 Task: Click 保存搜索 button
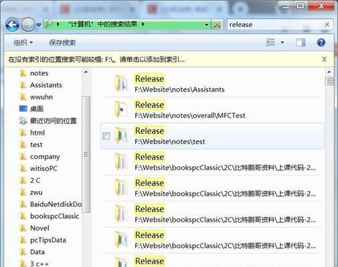[x=62, y=43]
